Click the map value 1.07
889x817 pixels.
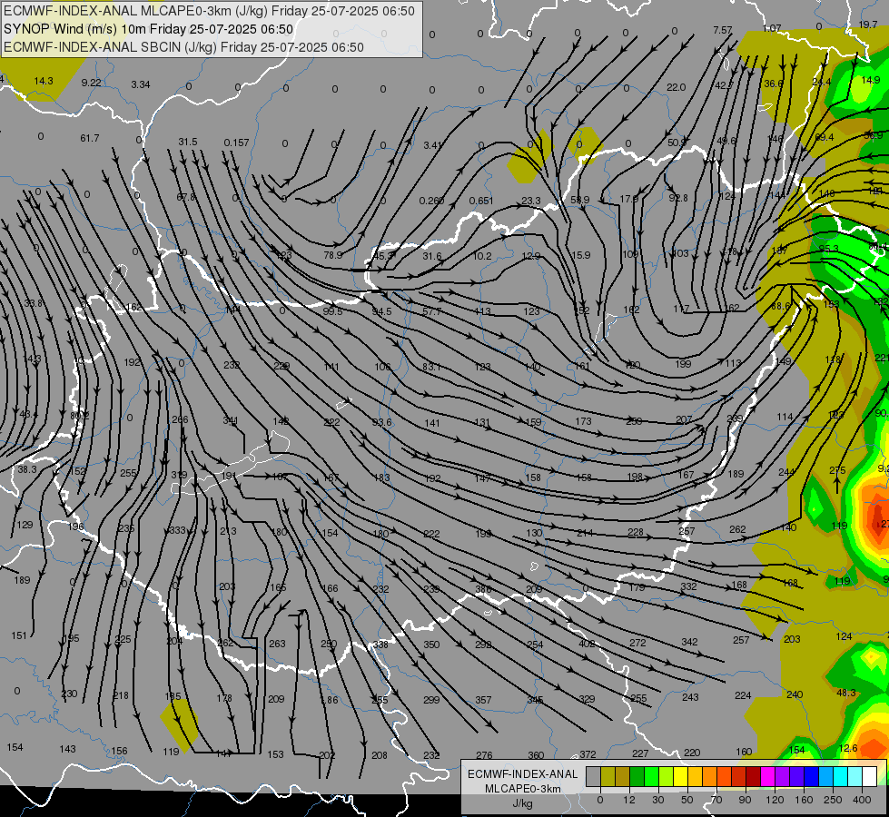coord(772,28)
